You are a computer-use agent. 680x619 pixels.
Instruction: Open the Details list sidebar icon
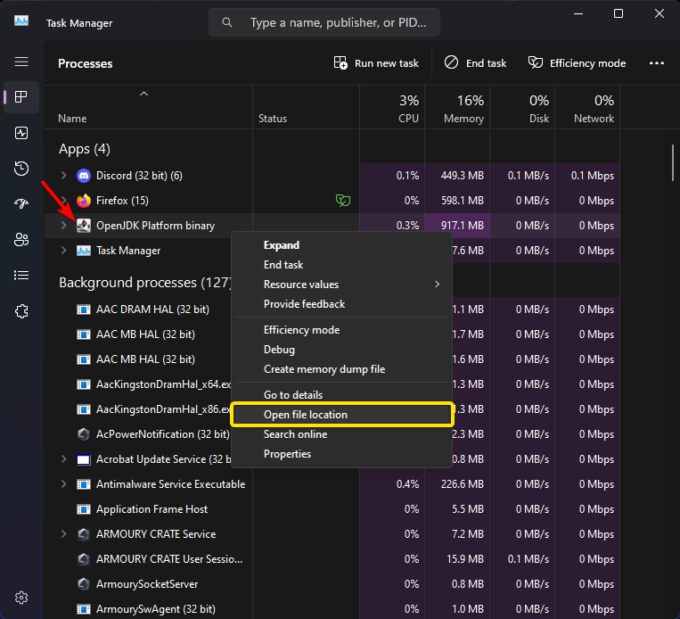pyautogui.click(x=21, y=276)
